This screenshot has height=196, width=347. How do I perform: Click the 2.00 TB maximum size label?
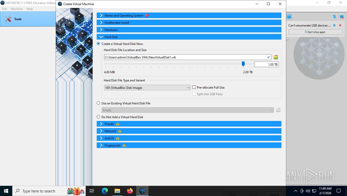pos(248,72)
